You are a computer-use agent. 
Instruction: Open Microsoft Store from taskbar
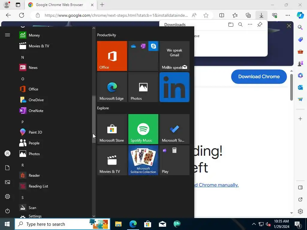click(x=148, y=224)
